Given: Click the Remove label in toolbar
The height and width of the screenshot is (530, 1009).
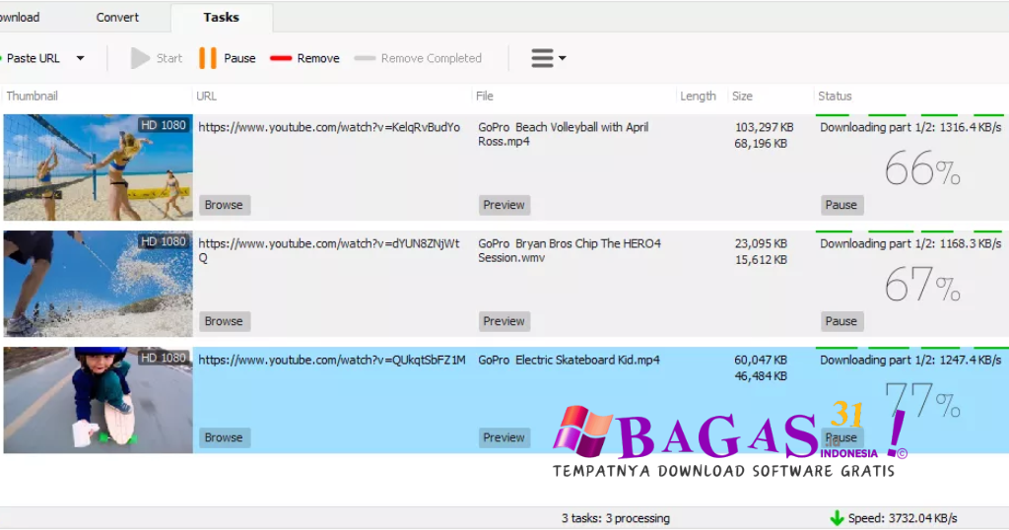Looking at the screenshot, I should (318, 58).
